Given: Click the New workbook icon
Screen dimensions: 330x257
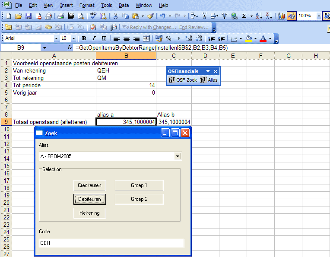Looking at the screenshot, I should click(9, 16).
